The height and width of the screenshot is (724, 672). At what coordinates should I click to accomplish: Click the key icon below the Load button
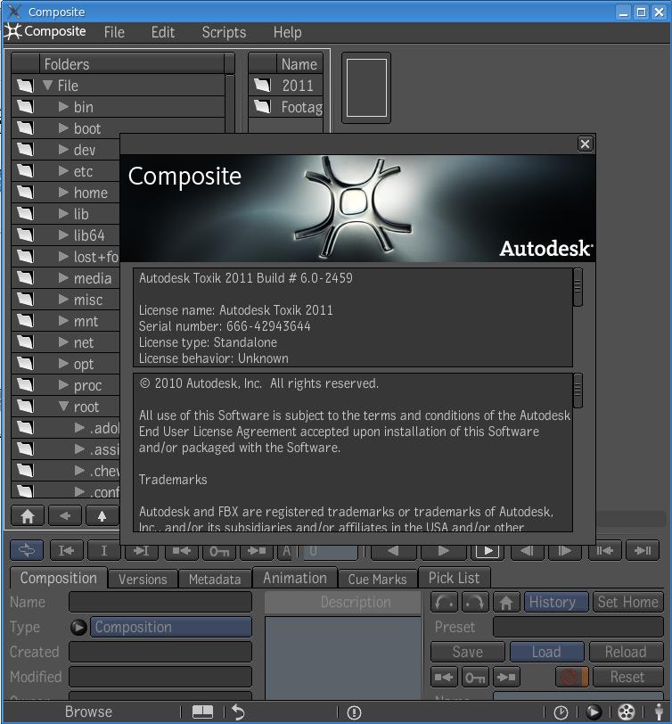click(x=475, y=677)
